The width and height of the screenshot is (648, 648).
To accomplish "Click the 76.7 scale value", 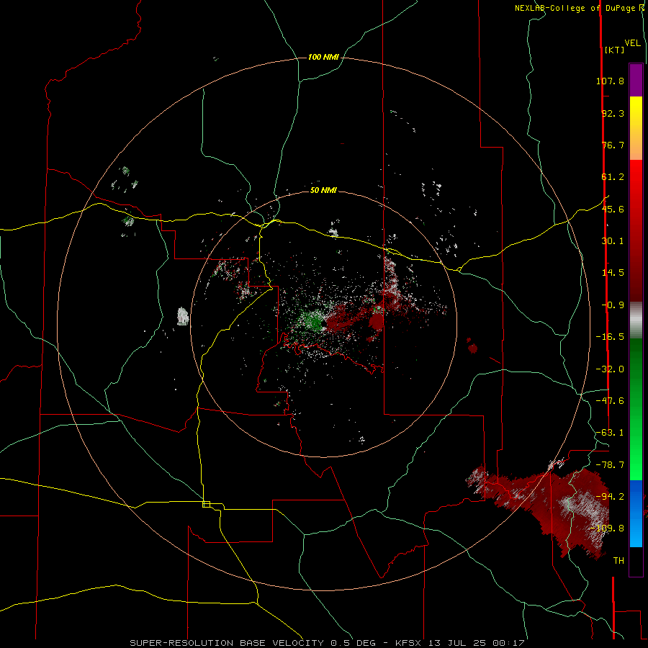I will click(x=613, y=145).
